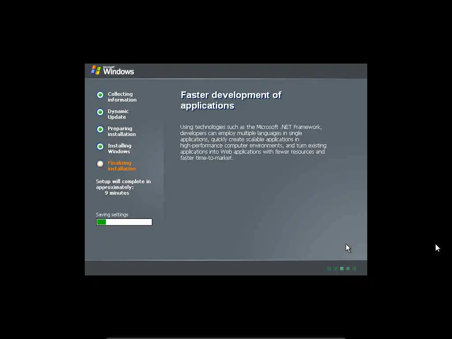Click the .NET Framework description paragraph
This screenshot has height=339, width=452.
253,143
